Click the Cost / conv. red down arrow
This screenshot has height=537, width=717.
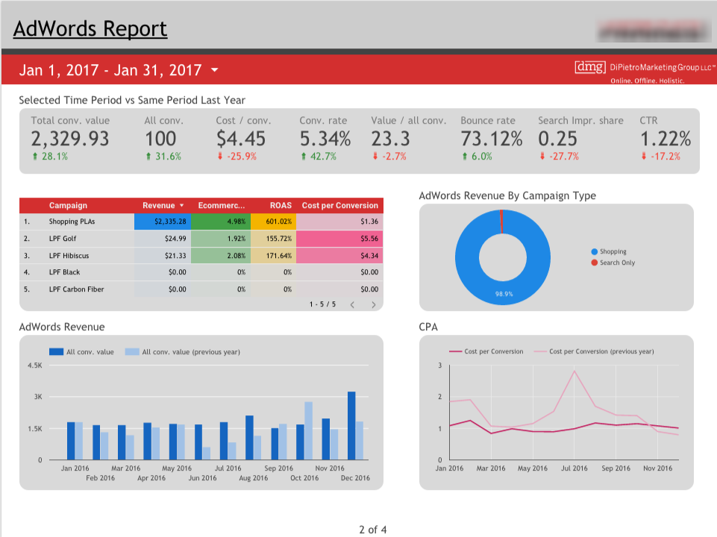tap(220, 157)
